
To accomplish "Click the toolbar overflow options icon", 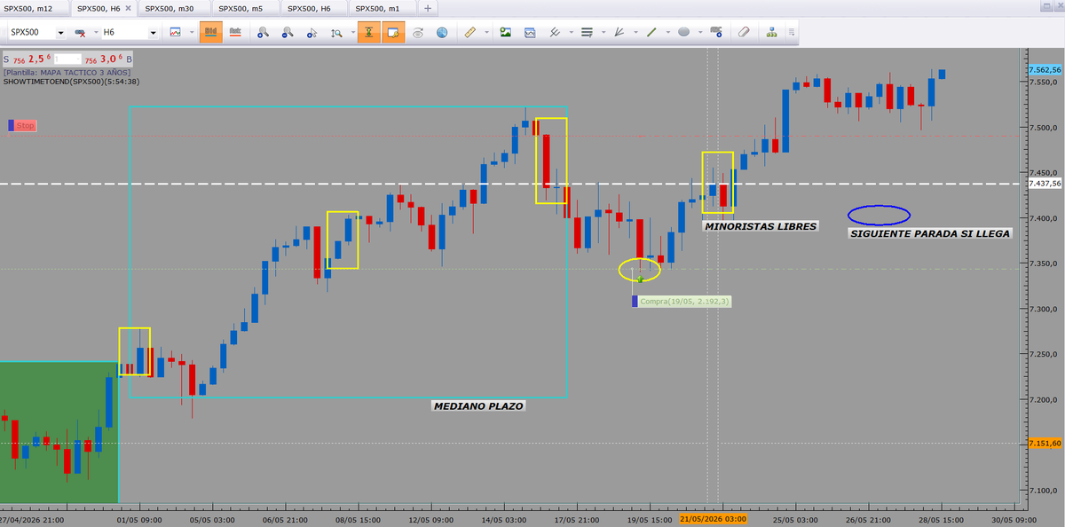I will tap(791, 33).
